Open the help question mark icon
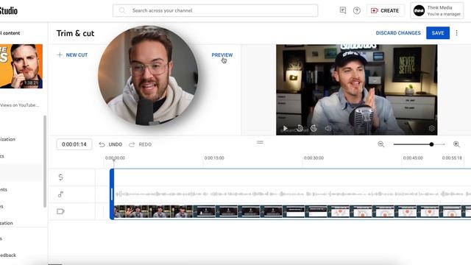Viewport: 471px width, 265px height. click(356, 10)
